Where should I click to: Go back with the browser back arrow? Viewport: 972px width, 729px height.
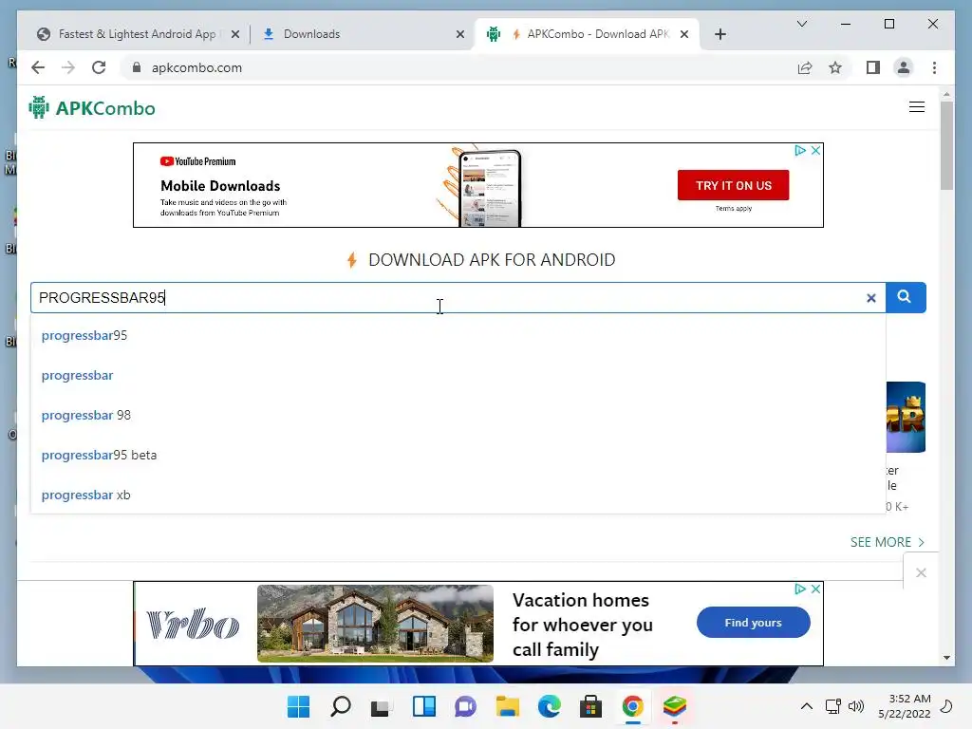38,67
